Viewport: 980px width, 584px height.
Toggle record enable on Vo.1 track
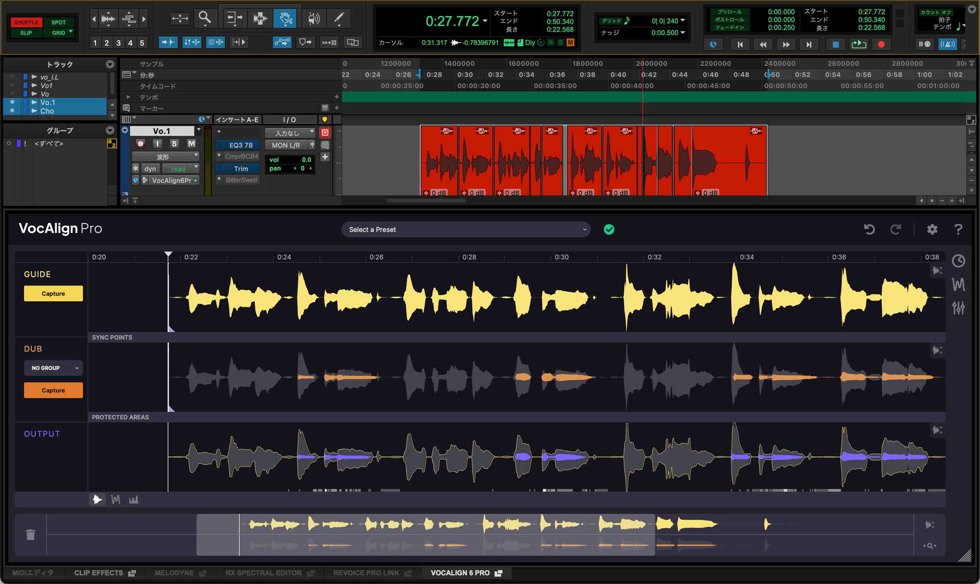(141, 143)
